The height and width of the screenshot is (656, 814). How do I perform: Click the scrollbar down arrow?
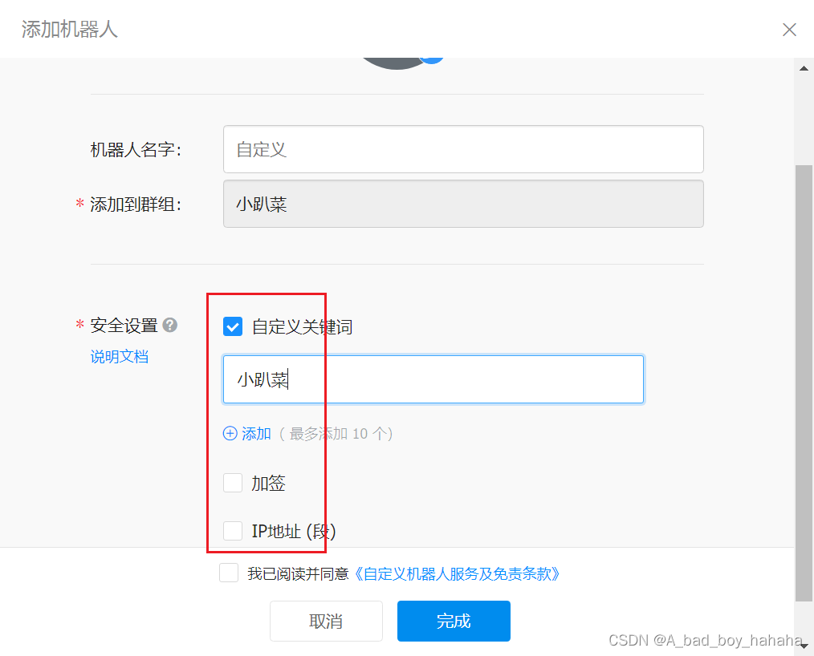[x=804, y=646]
